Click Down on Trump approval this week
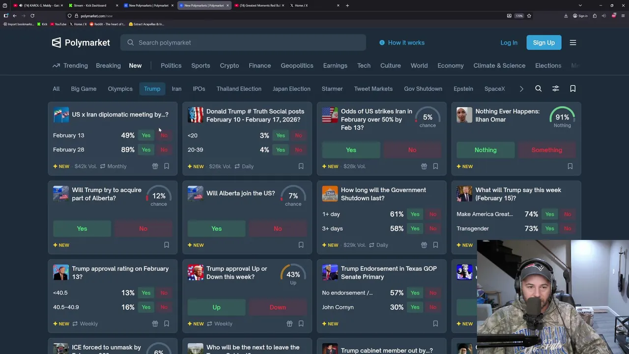This screenshot has height=354, width=629. coord(278,307)
